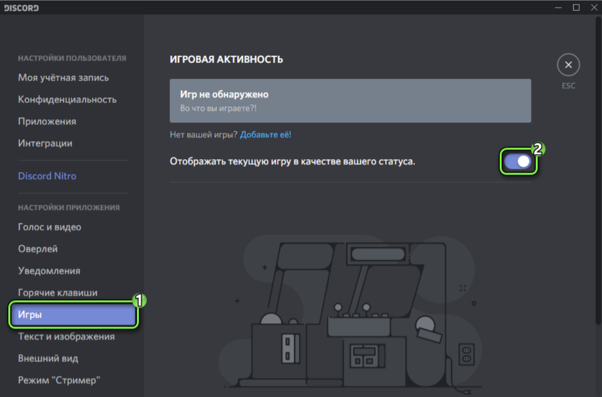The height and width of the screenshot is (397, 602).
Task: Go to Конфиденциальность settings
Action: (67, 99)
